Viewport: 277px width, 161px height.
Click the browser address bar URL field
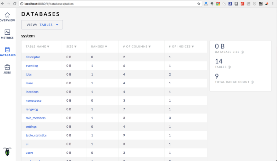pyautogui.click(x=104, y=4)
